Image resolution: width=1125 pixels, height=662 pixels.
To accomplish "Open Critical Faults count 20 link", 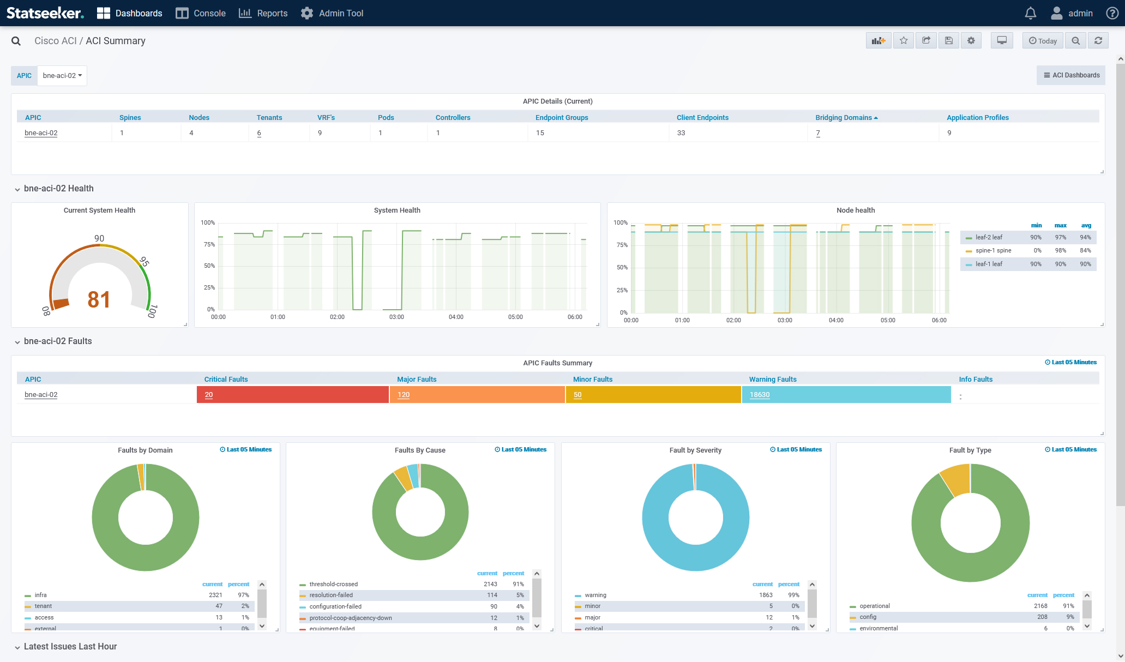I will pos(209,395).
